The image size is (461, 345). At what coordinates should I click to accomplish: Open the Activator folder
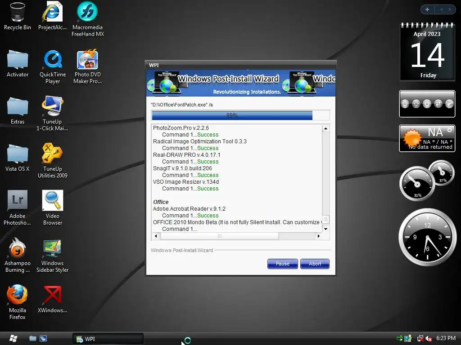pos(18,64)
